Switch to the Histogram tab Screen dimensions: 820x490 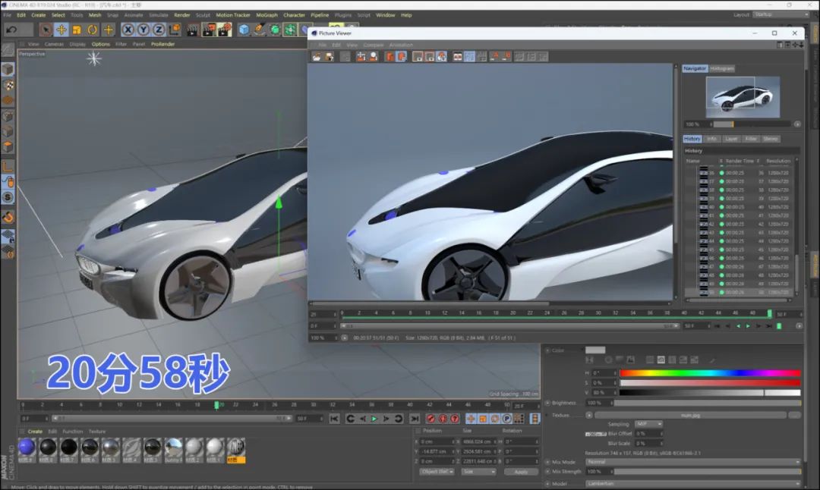[x=722, y=68]
